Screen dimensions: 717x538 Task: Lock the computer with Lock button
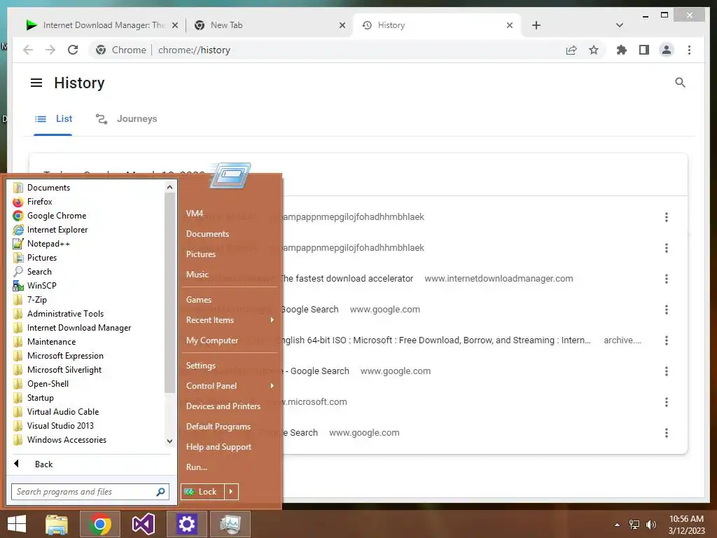pos(202,492)
